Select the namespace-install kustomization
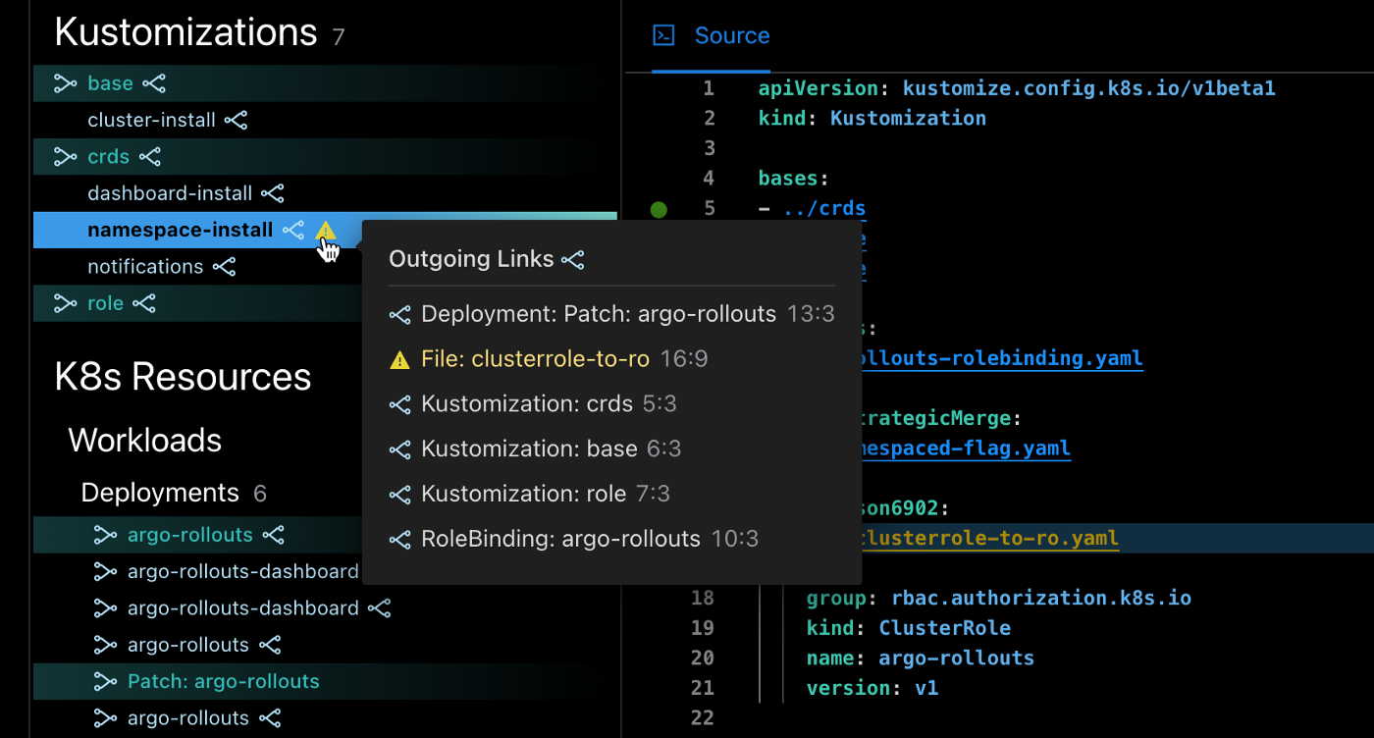The width and height of the screenshot is (1374, 738). point(181,230)
